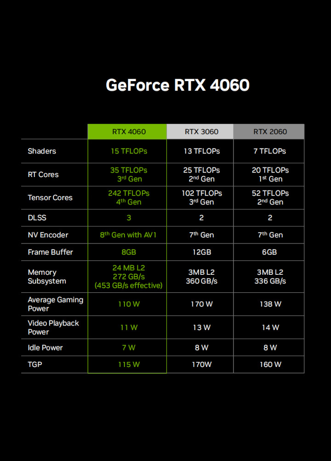Click the Frame Buffer row label

[x=51, y=252]
